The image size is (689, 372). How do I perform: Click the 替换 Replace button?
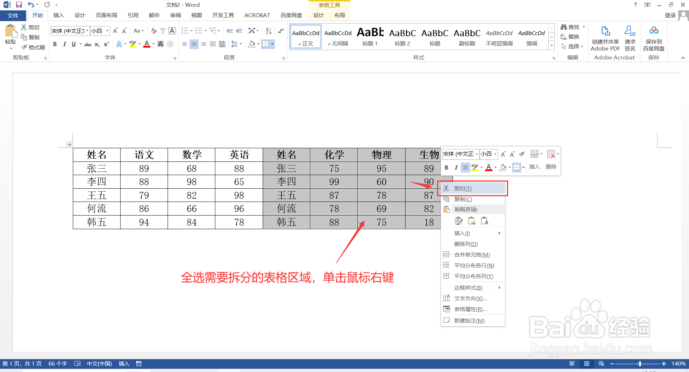click(x=570, y=37)
